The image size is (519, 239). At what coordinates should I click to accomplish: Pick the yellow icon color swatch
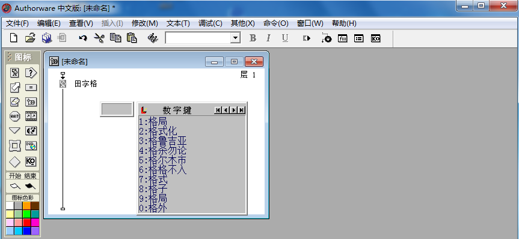tap(10, 214)
